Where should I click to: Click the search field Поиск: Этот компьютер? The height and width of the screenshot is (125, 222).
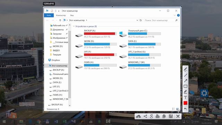pos(159,20)
